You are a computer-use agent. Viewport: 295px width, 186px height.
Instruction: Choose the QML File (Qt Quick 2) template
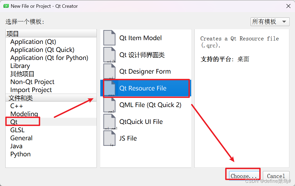[146, 105]
